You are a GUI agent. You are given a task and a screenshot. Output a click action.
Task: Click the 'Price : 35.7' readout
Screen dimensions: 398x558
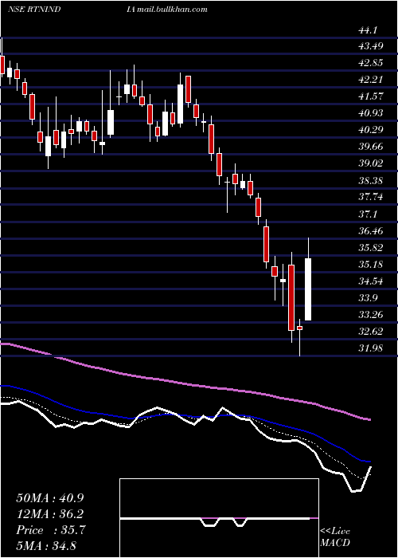pos(50,531)
